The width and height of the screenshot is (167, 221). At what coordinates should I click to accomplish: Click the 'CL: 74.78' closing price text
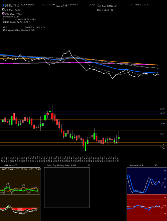point(61,6)
